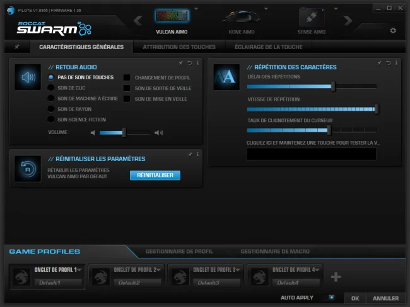410x307 pixels.
Task: Click the next device right arrow
Action: [348, 20]
